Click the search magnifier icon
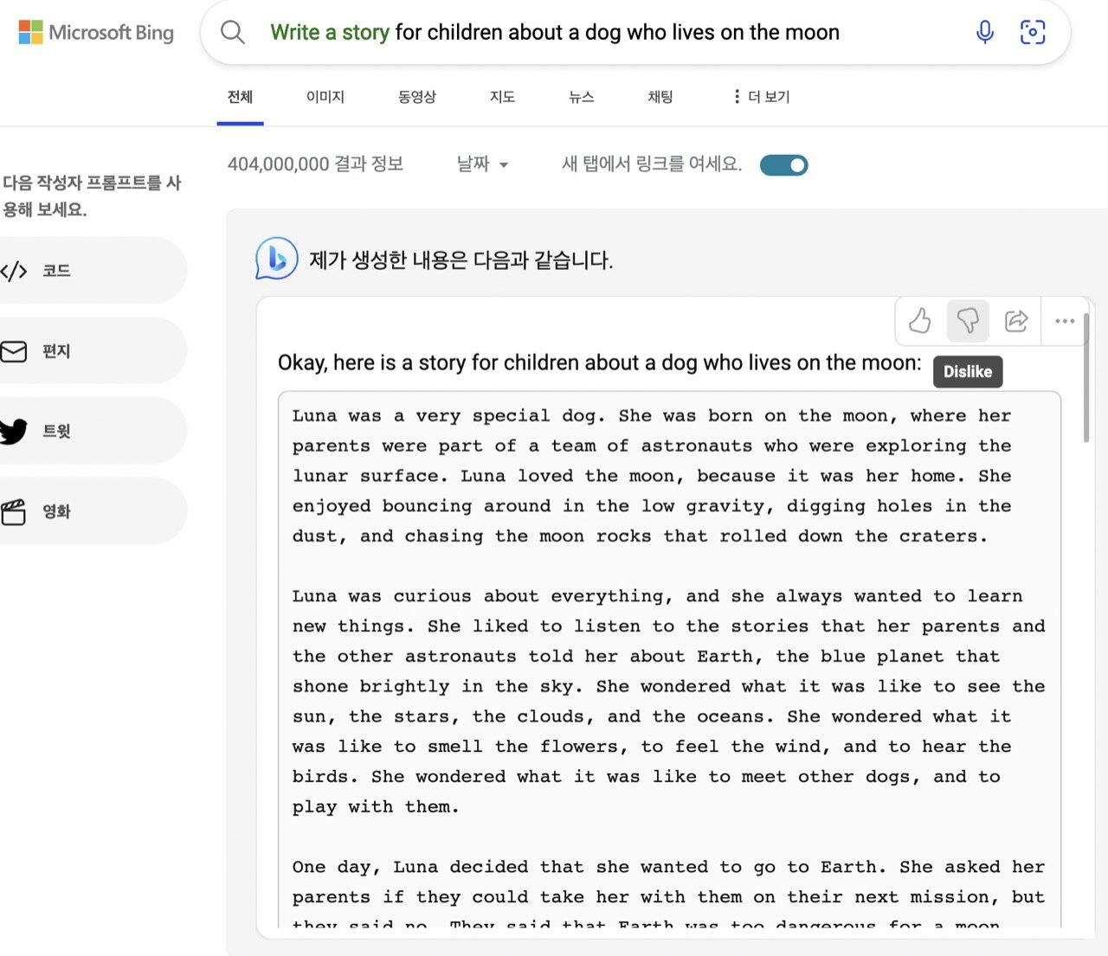This screenshot has width=1108, height=956. 232,33
